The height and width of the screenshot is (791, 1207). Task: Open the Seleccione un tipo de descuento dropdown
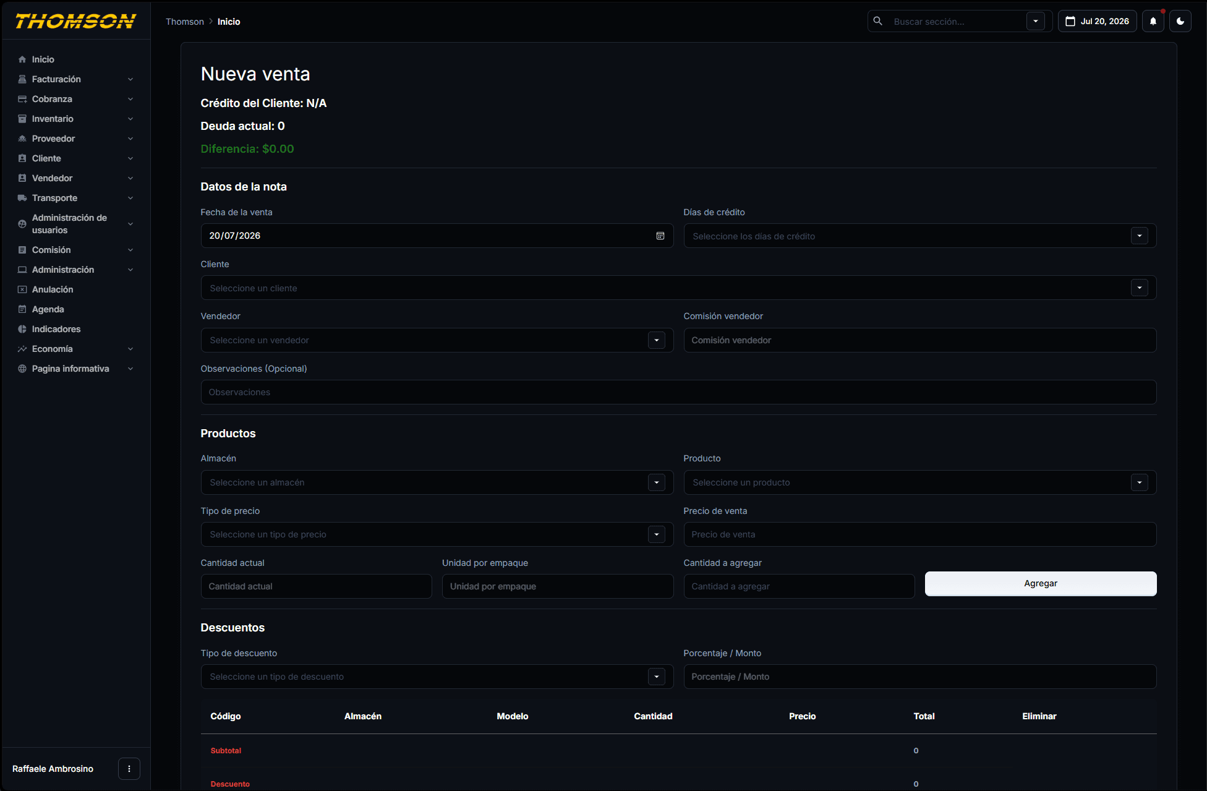[x=657, y=677]
